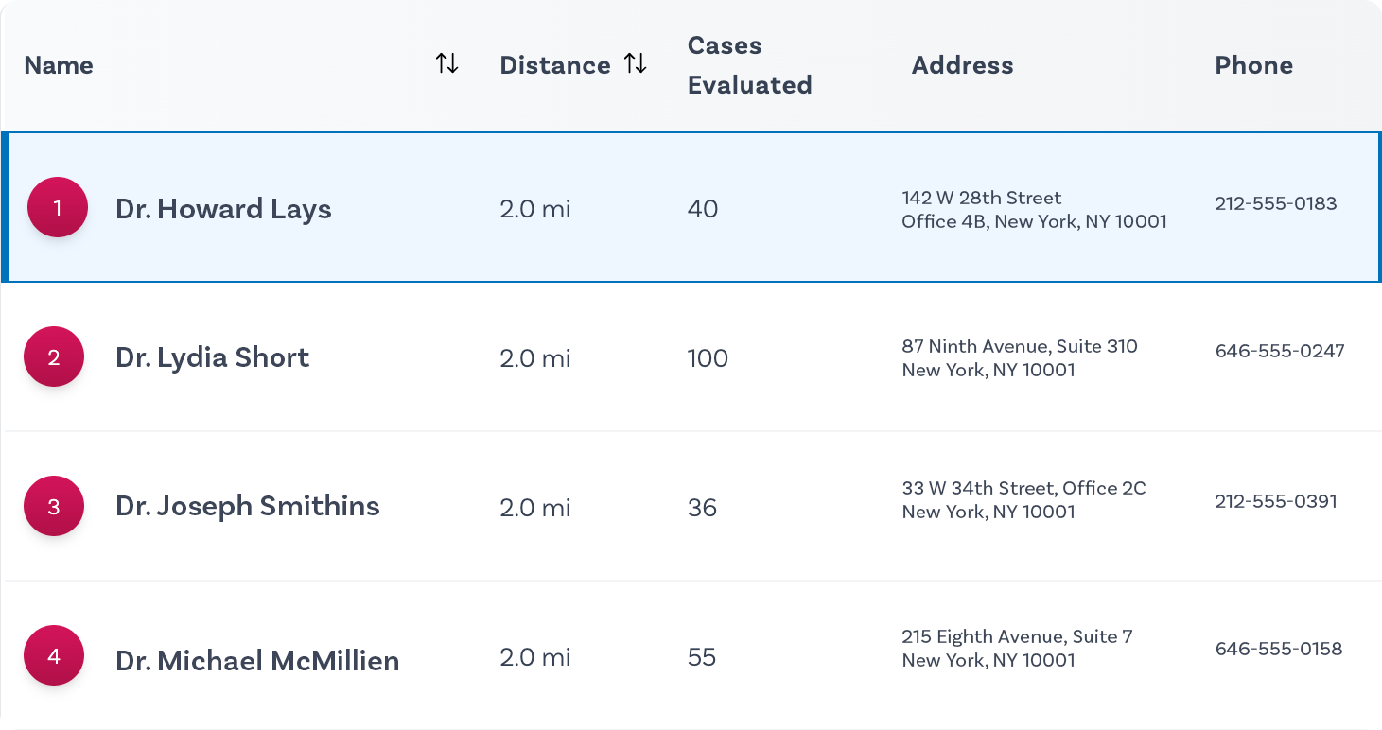
Task: Click the number 1 marker badge
Action: tap(58, 208)
